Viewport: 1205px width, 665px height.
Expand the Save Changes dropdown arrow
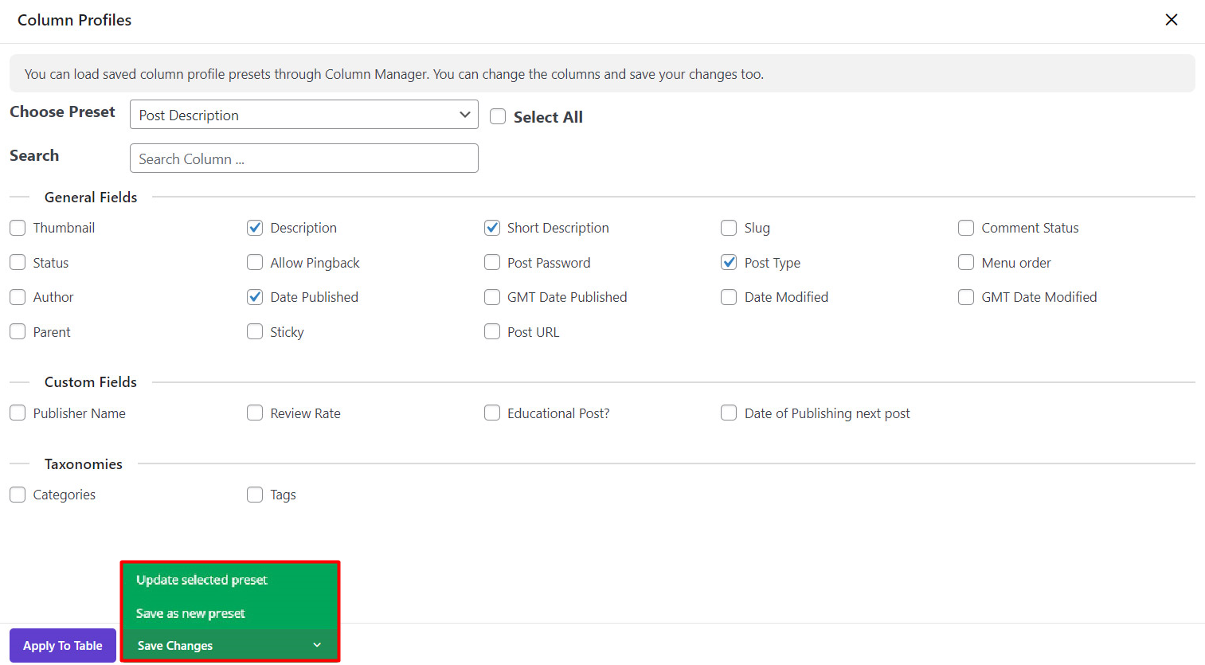point(317,645)
